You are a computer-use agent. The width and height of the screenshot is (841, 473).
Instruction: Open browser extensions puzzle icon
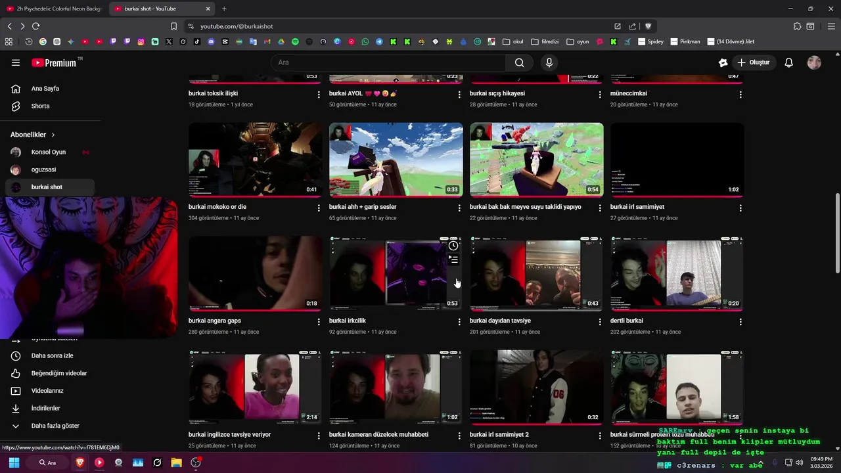point(797,26)
